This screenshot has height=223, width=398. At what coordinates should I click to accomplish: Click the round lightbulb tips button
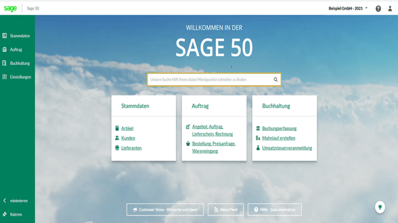(x=380, y=208)
